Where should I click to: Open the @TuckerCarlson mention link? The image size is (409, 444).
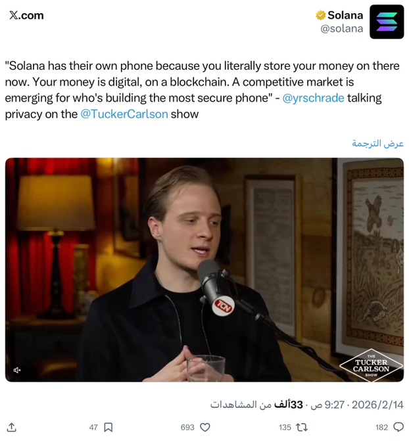(124, 114)
